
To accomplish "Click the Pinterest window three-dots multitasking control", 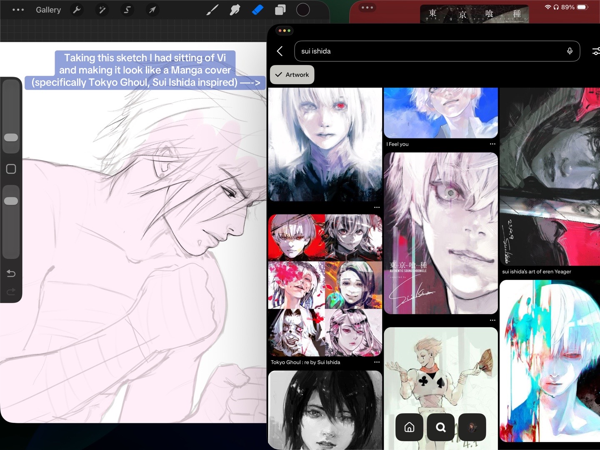I will pyautogui.click(x=284, y=30).
